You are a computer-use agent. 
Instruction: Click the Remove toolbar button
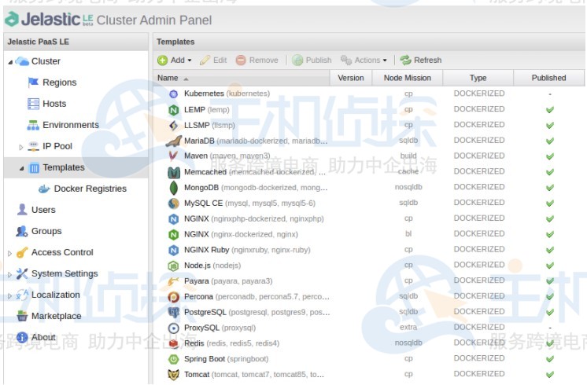(257, 60)
